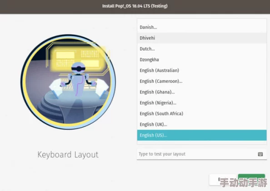The width and height of the screenshot is (270, 191).
Task: Click the green continue button
Action: (251, 179)
